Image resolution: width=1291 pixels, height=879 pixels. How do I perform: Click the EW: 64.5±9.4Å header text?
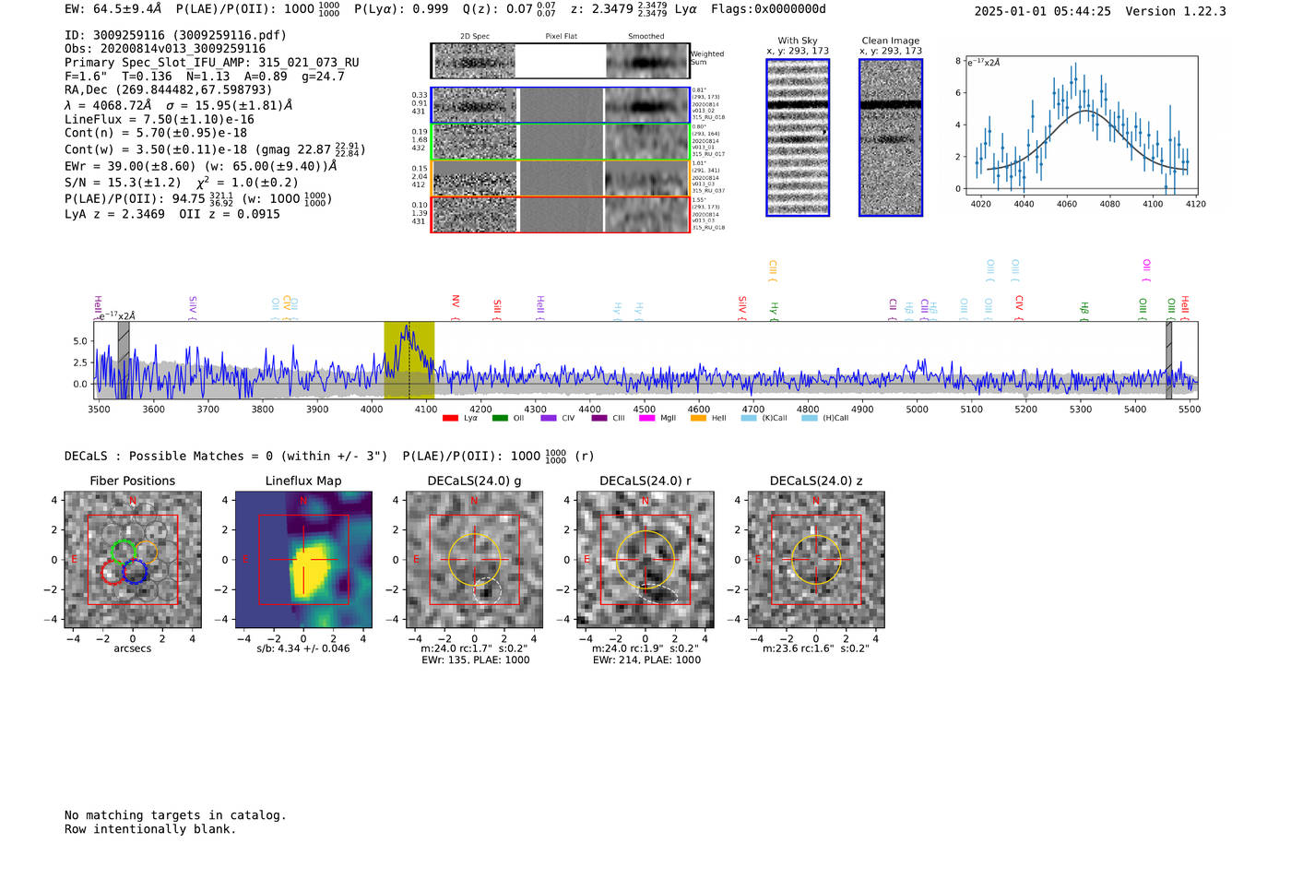(113, 9)
